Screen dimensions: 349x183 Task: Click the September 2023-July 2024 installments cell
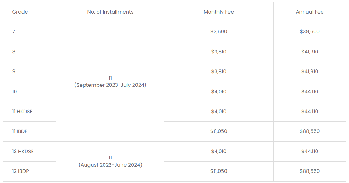tap(110, 82)
